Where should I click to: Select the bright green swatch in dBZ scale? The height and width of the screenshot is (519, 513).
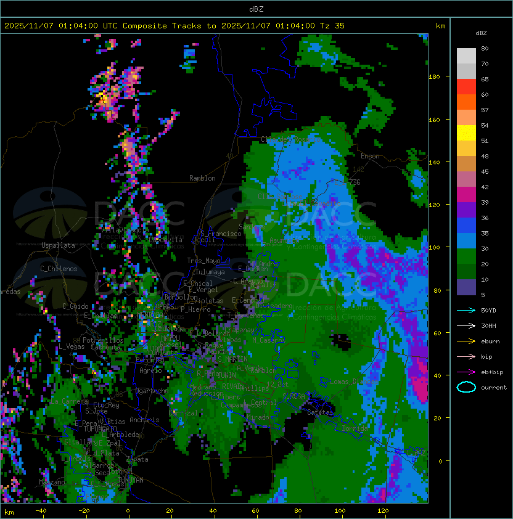point(466,256)
